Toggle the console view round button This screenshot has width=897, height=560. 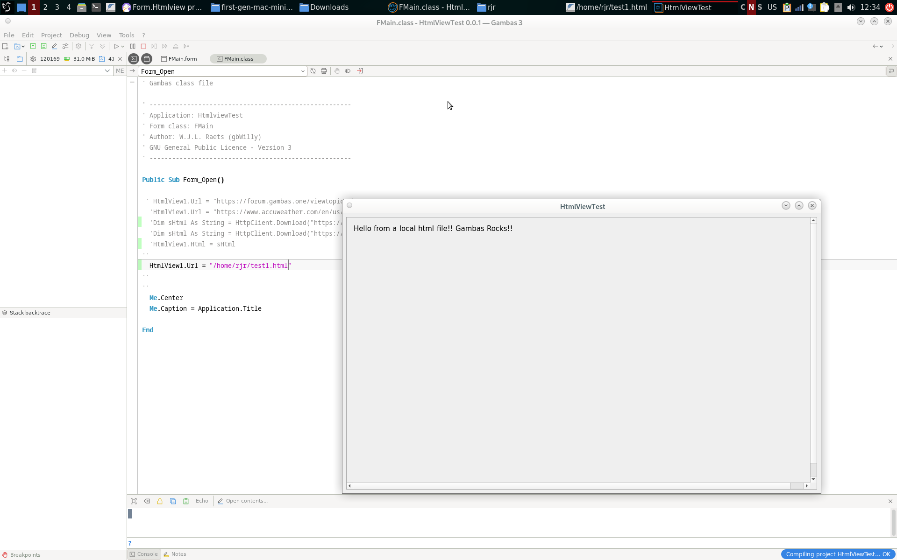(134, 59)
